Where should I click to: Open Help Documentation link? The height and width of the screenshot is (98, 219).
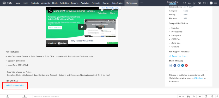(x=15, y=85)
